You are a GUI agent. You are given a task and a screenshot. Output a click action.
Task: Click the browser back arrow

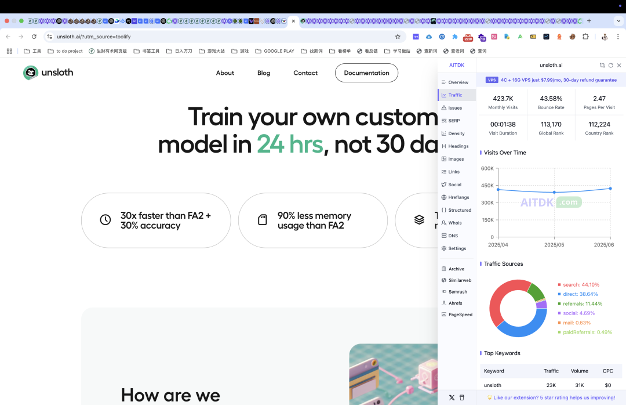coord(8,37)
